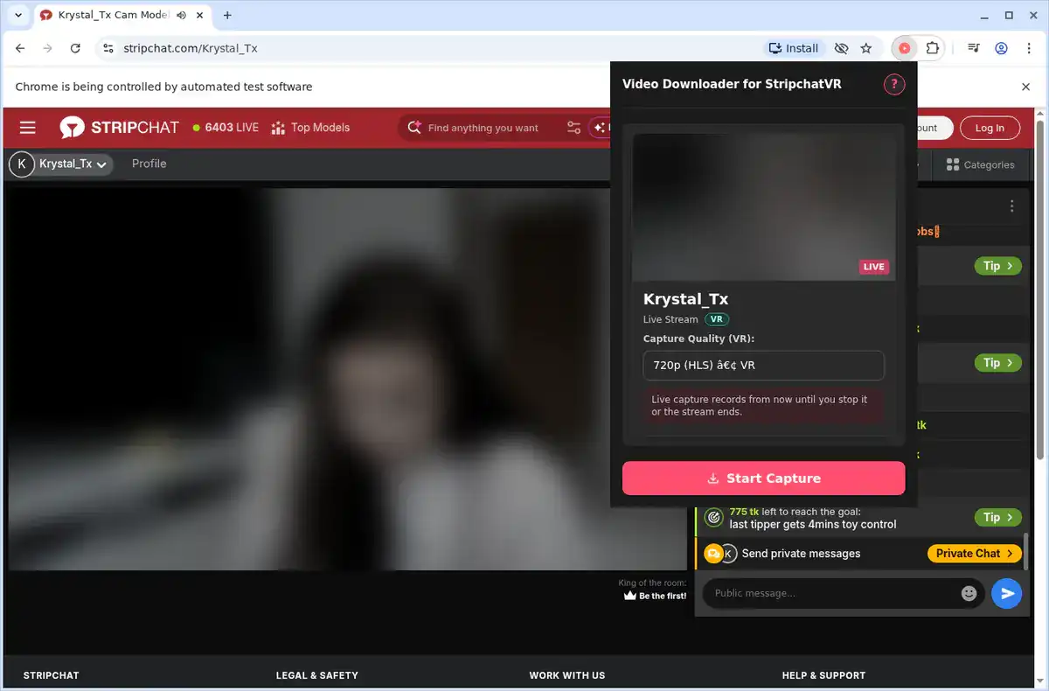
Task: View site information icon left of URL
Action: click(108, 48)
